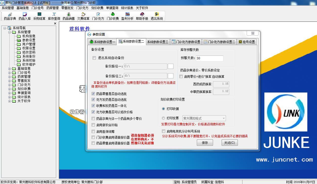Uncheck 收费和发药是否一体化
Image resolution: width=317 pixels, height=184 pixels.
93,106
